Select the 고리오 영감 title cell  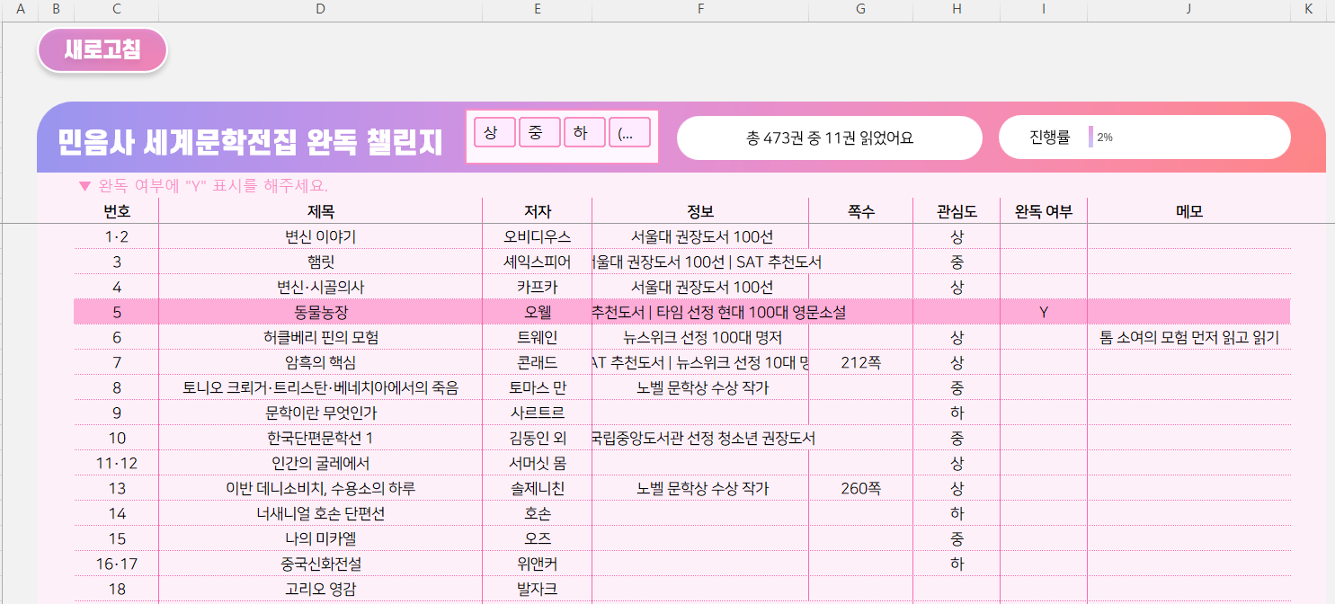pos(320,589)
